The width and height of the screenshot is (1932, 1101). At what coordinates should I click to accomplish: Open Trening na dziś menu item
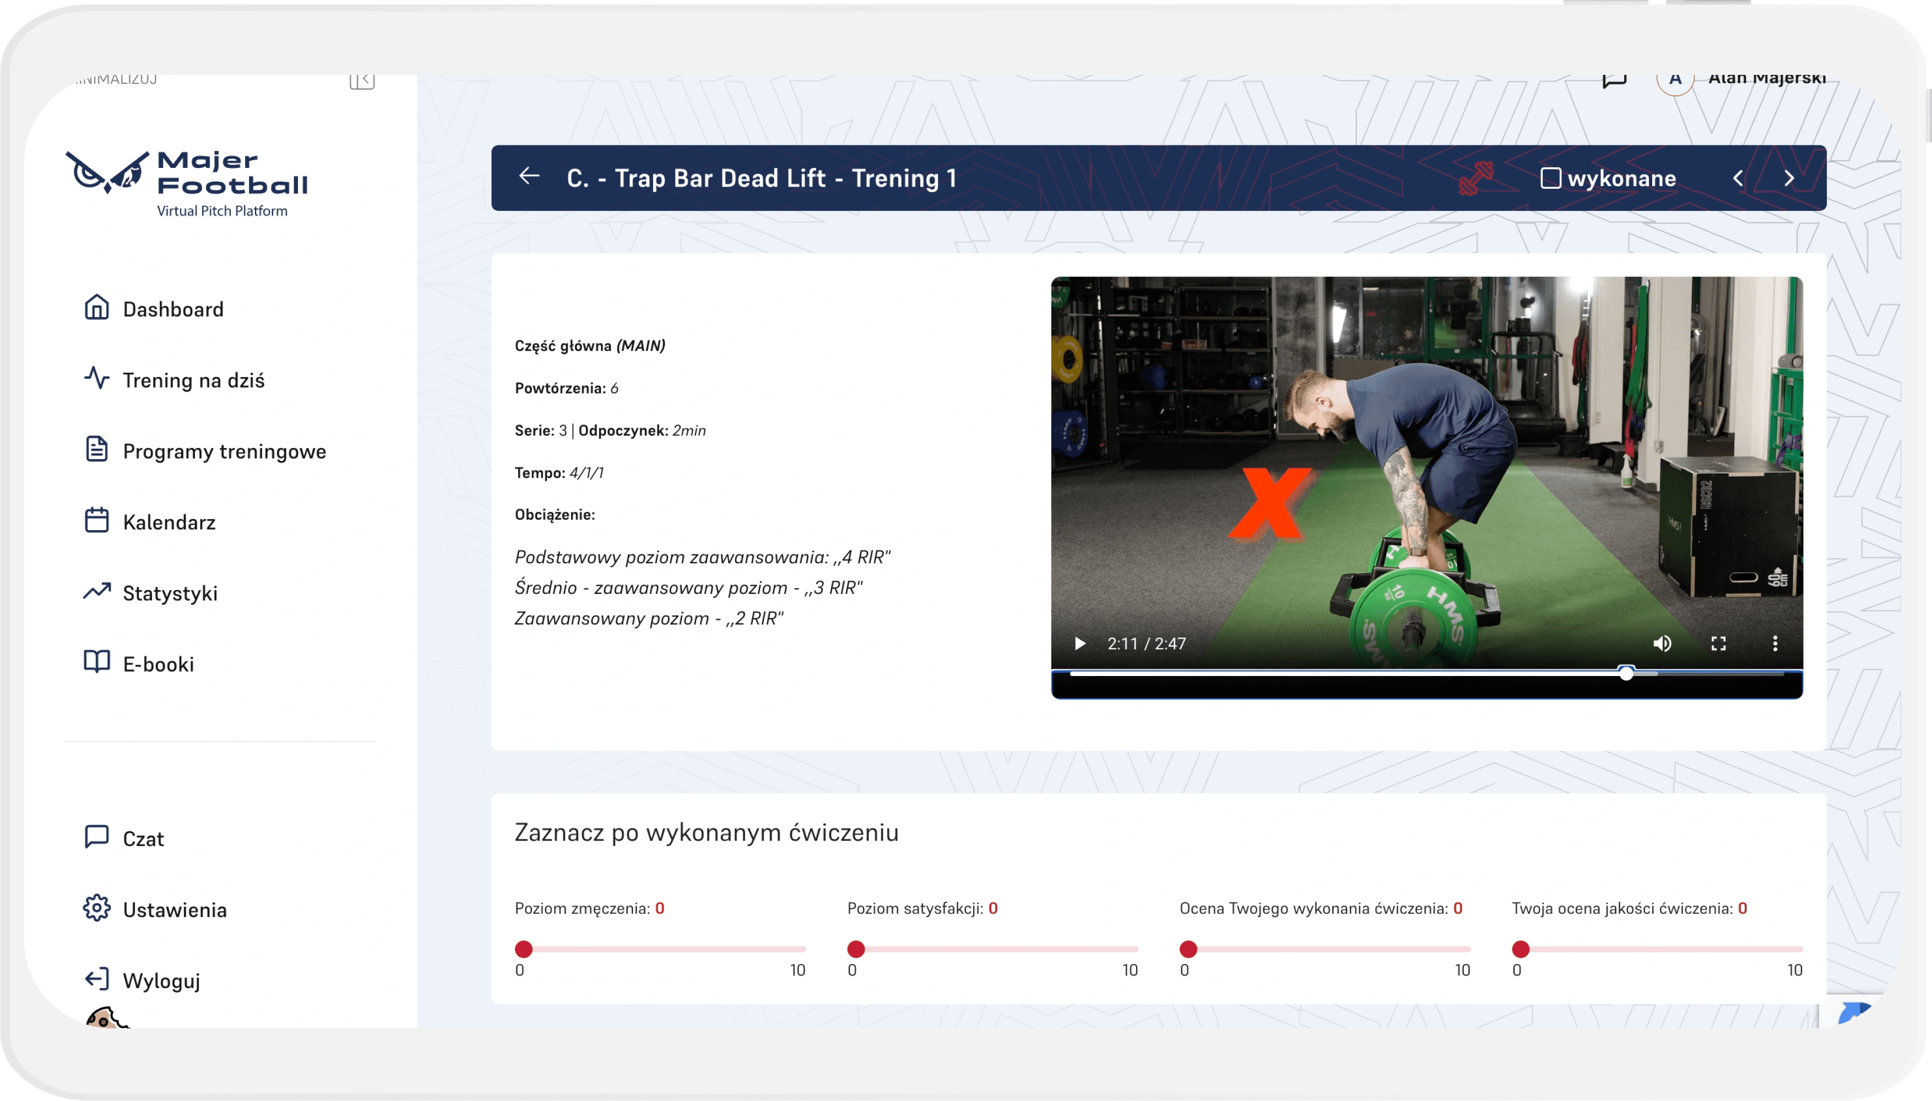coord(193,380)
